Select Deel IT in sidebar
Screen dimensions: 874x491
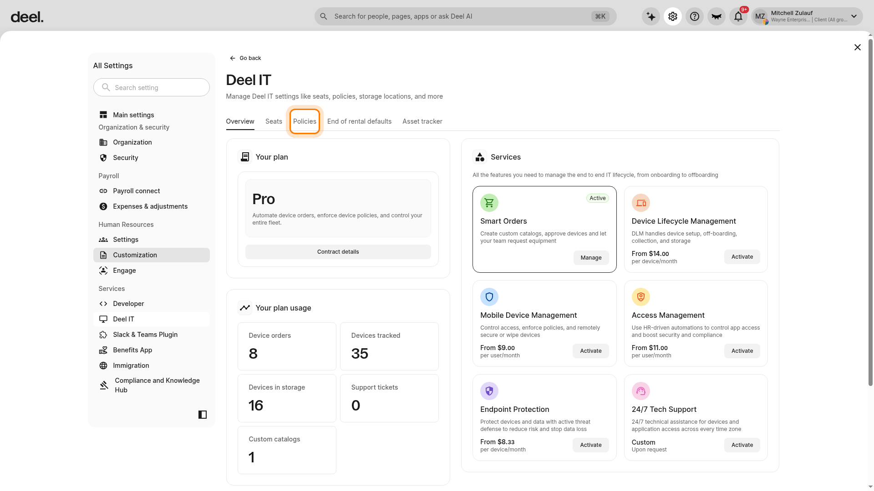152,319
